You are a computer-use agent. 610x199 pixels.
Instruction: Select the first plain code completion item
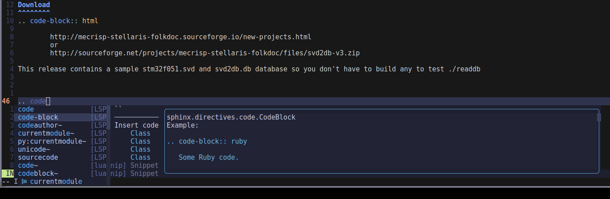click(26, 109)
